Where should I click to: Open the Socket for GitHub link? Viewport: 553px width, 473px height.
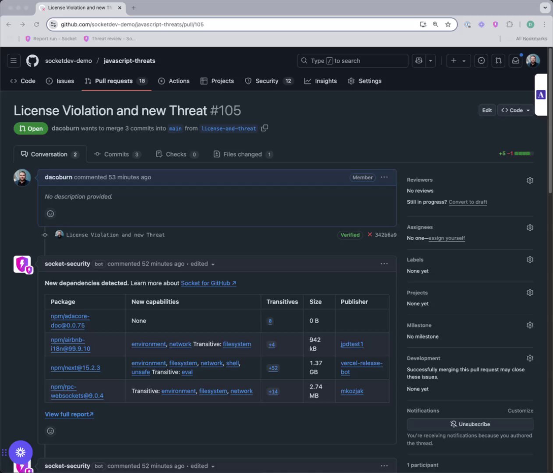pyautogui.click(x=209, y=283)
